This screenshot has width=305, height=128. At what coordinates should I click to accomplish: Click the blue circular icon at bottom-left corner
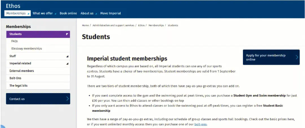[x=2, y=126]
